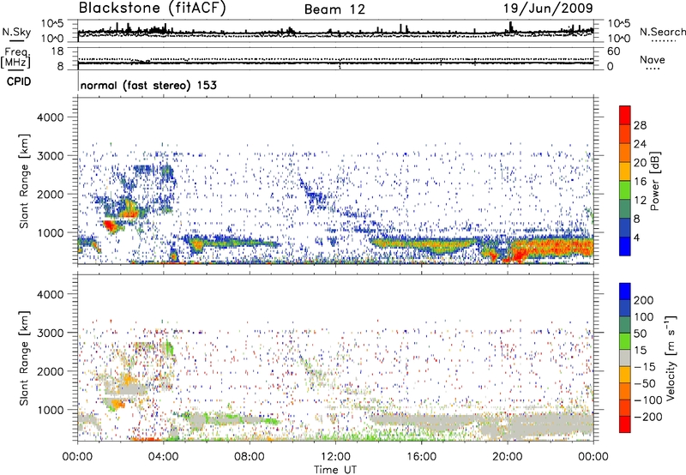The width and height of the screenshot is (686, 475).
Task: Click the -15 tick on velocity colorbar
Action: click(645, 366)
